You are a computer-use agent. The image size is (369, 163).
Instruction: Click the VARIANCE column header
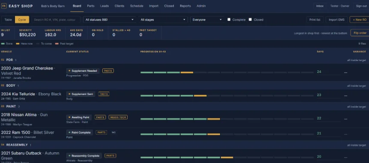(359, 52)
